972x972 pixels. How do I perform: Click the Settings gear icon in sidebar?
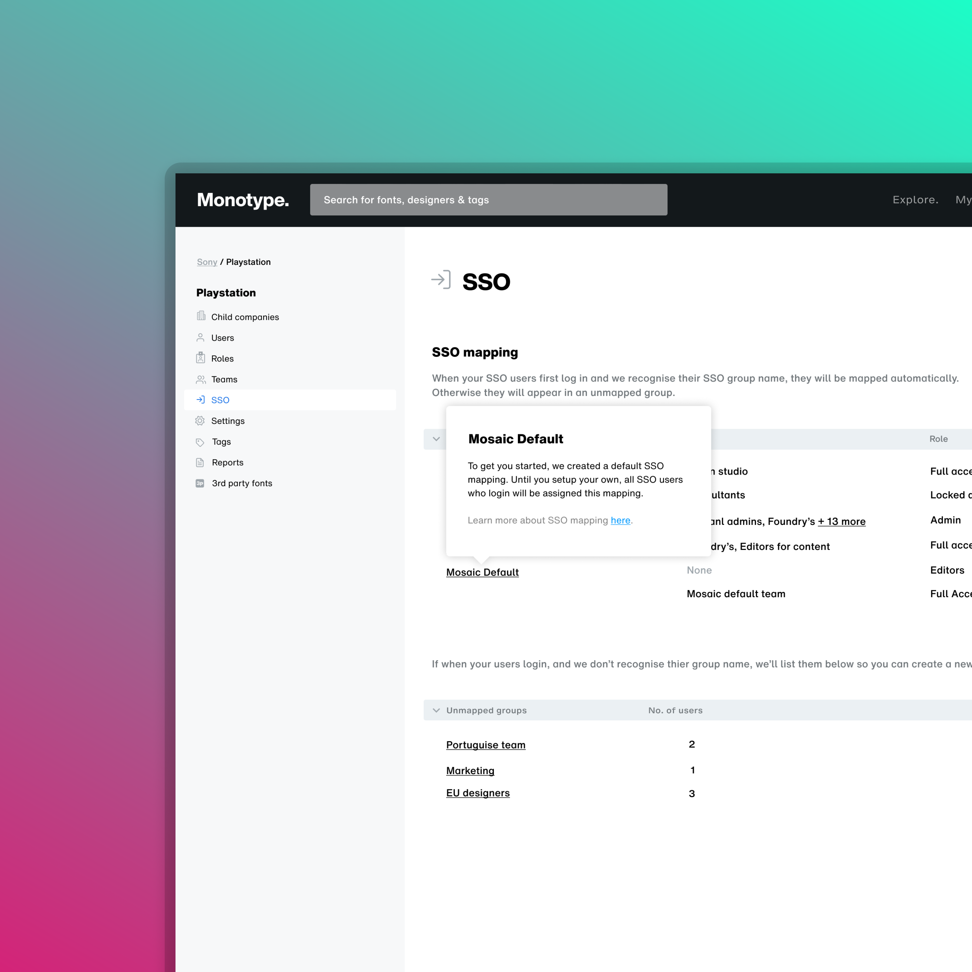tap(200, 421)
